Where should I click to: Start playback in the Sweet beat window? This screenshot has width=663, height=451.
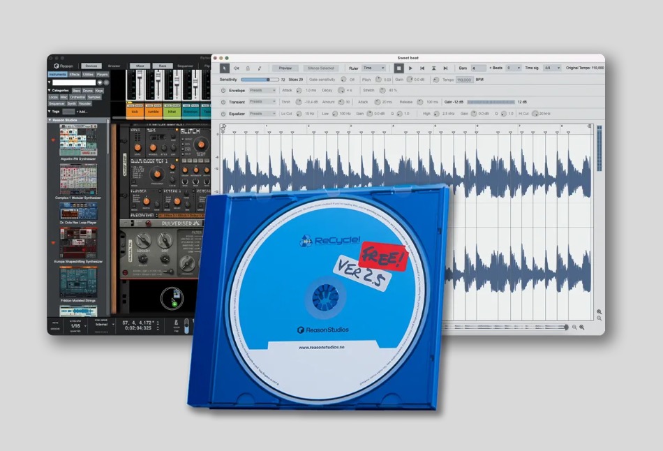coord(410,68)
